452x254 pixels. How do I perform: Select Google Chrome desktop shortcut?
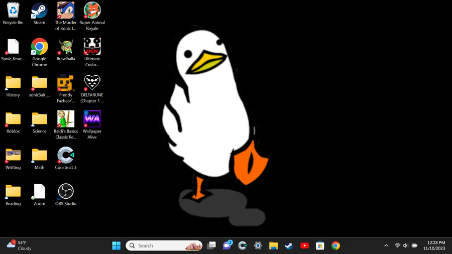click(40, 52)
